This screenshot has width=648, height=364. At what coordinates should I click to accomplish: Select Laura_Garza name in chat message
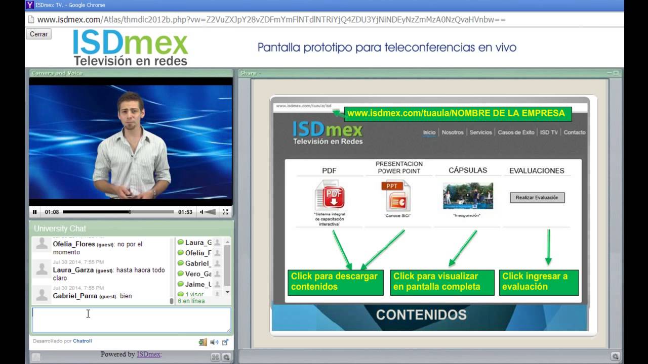click(73, 270)
